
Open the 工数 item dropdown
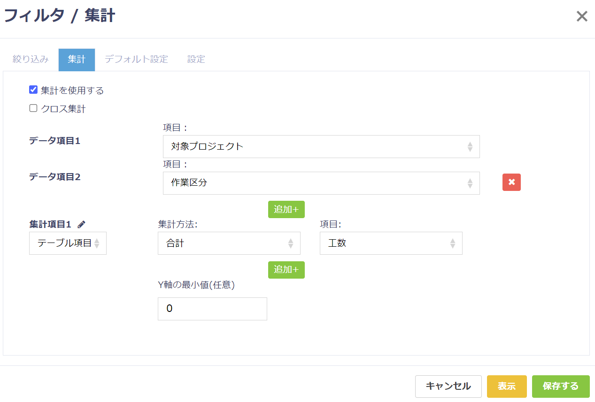click(391, 243)
